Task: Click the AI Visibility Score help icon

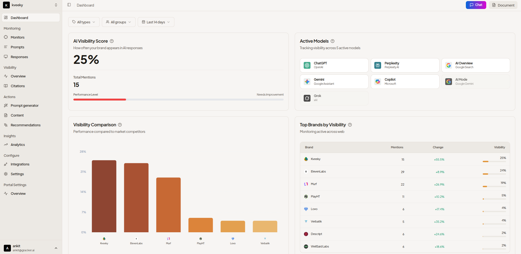Action: [112, 41]
